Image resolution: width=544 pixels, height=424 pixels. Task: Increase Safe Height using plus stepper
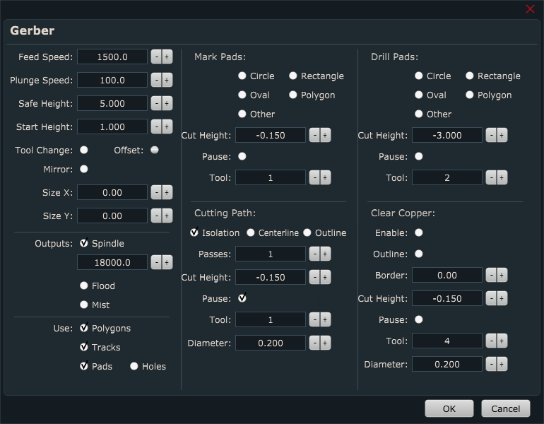point(167,103)
